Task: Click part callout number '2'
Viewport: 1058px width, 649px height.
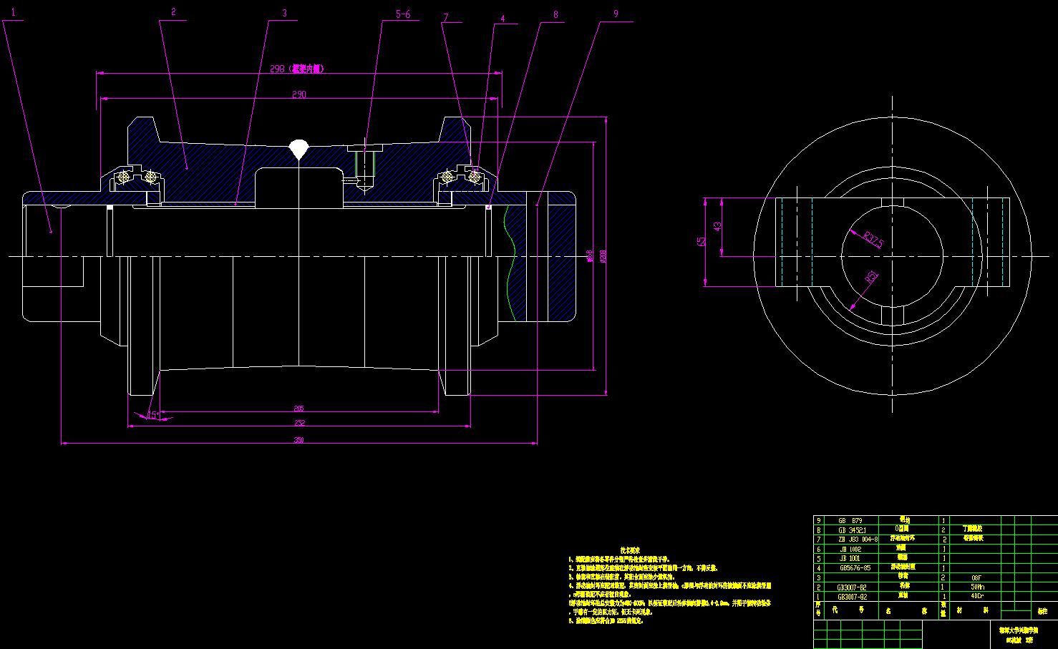Action: [173, 12]
